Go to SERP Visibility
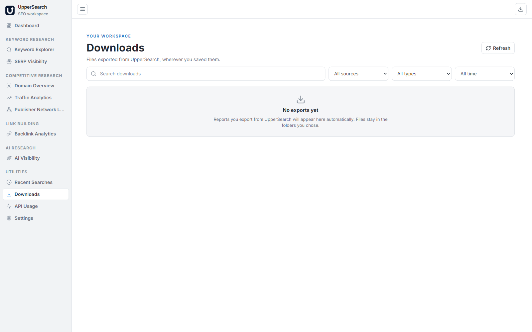Screen dimensions: 532x332 click(36, 61)
